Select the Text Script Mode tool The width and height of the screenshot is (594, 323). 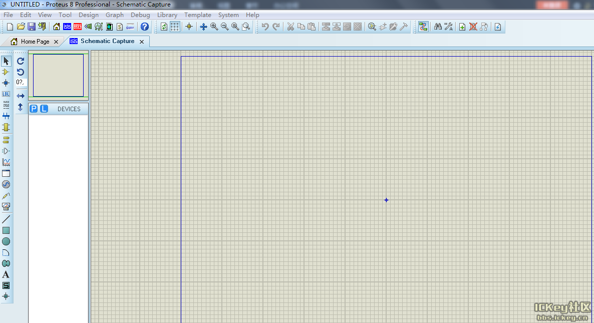pyautogui.click(x=6, y=105)
